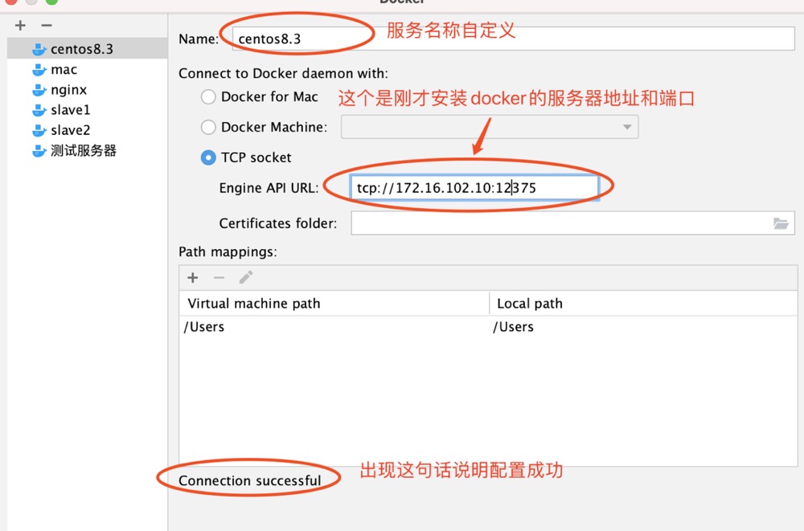Click the Certificates folder input field

559,223
